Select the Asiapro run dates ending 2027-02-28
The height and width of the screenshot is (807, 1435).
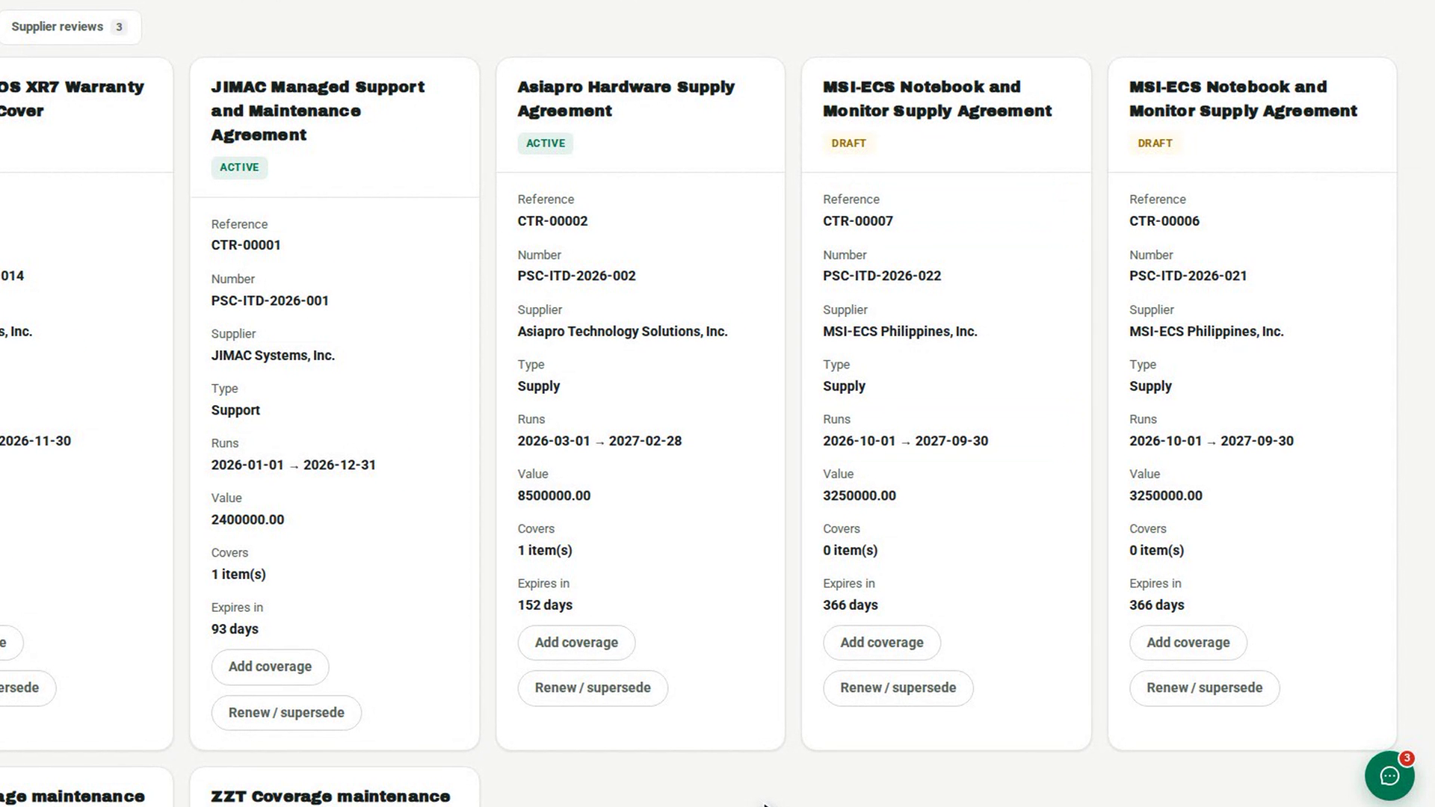pos(599,441)
